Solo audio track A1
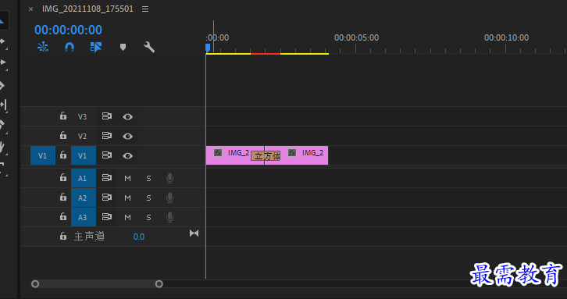This screenshot has width=567, height=299. (148, 178)
